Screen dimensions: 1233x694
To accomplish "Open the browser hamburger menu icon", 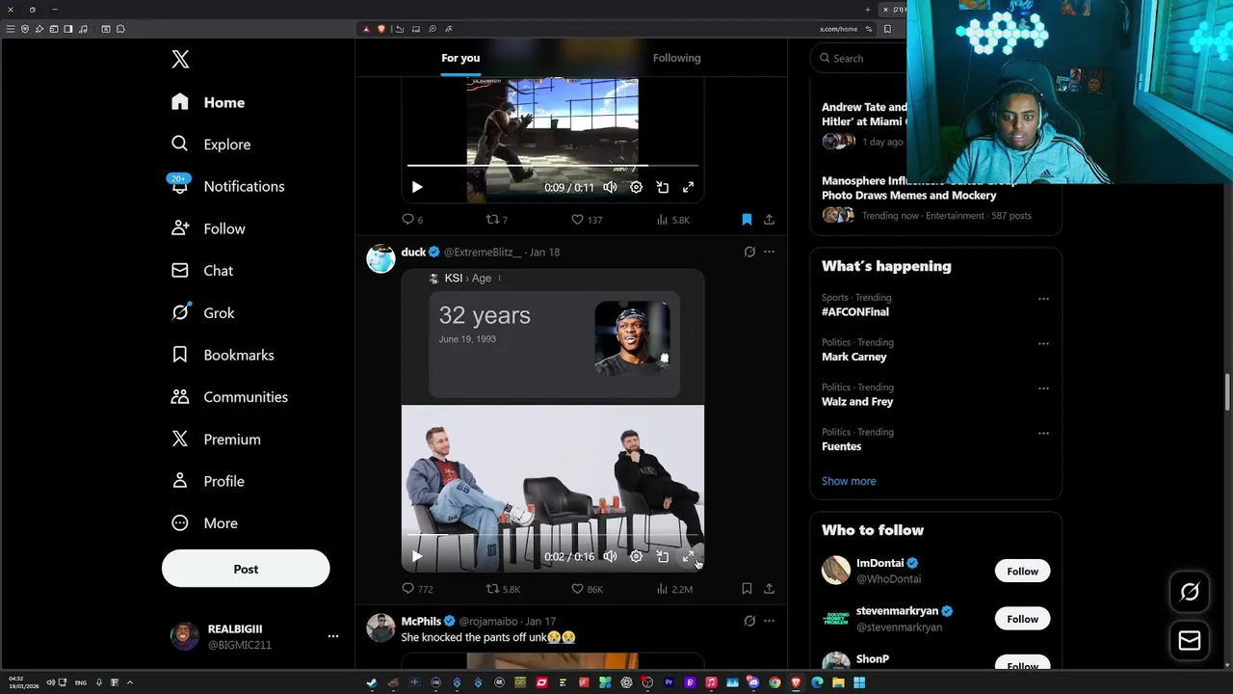I will coord(11,29).
